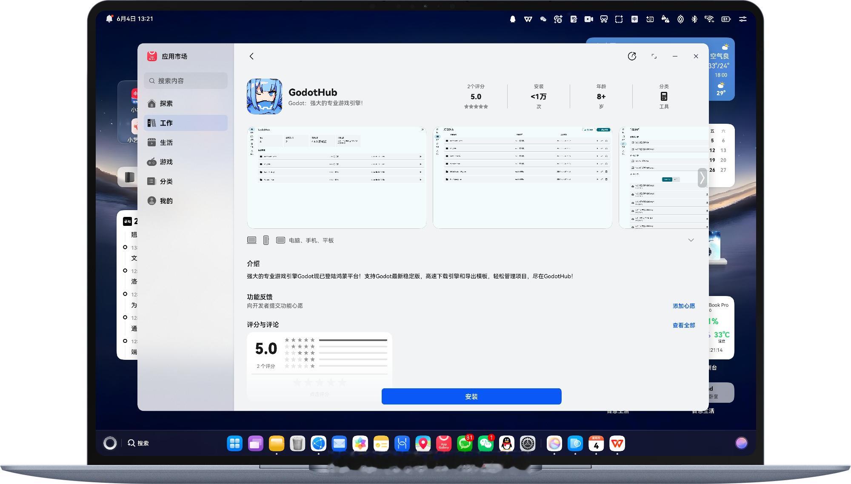Open QQ penguin in dock
Viewport: 851px width, 484px height.
[x=506, y=444]
